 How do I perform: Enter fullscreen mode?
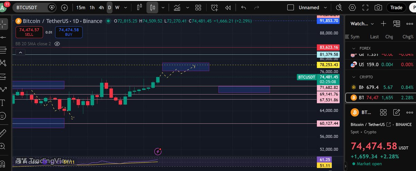point(365,7)
